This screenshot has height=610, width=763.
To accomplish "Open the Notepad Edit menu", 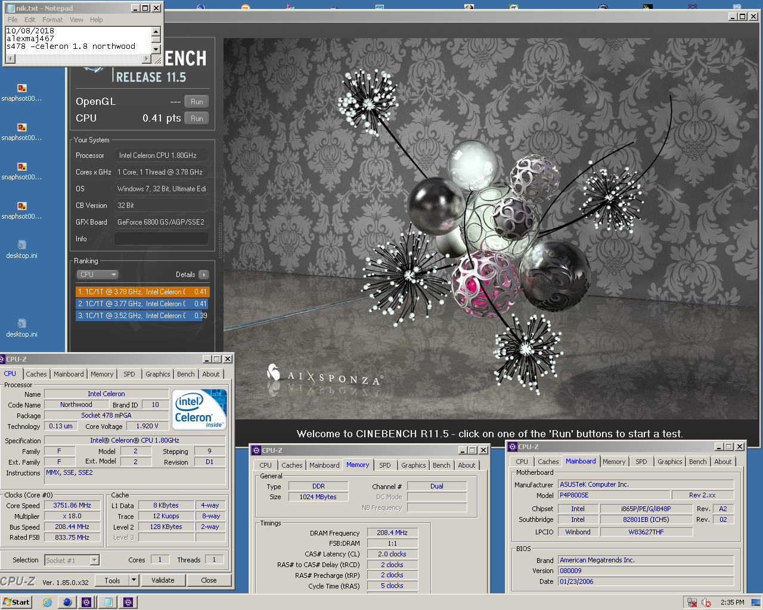I will click(30, 20).
